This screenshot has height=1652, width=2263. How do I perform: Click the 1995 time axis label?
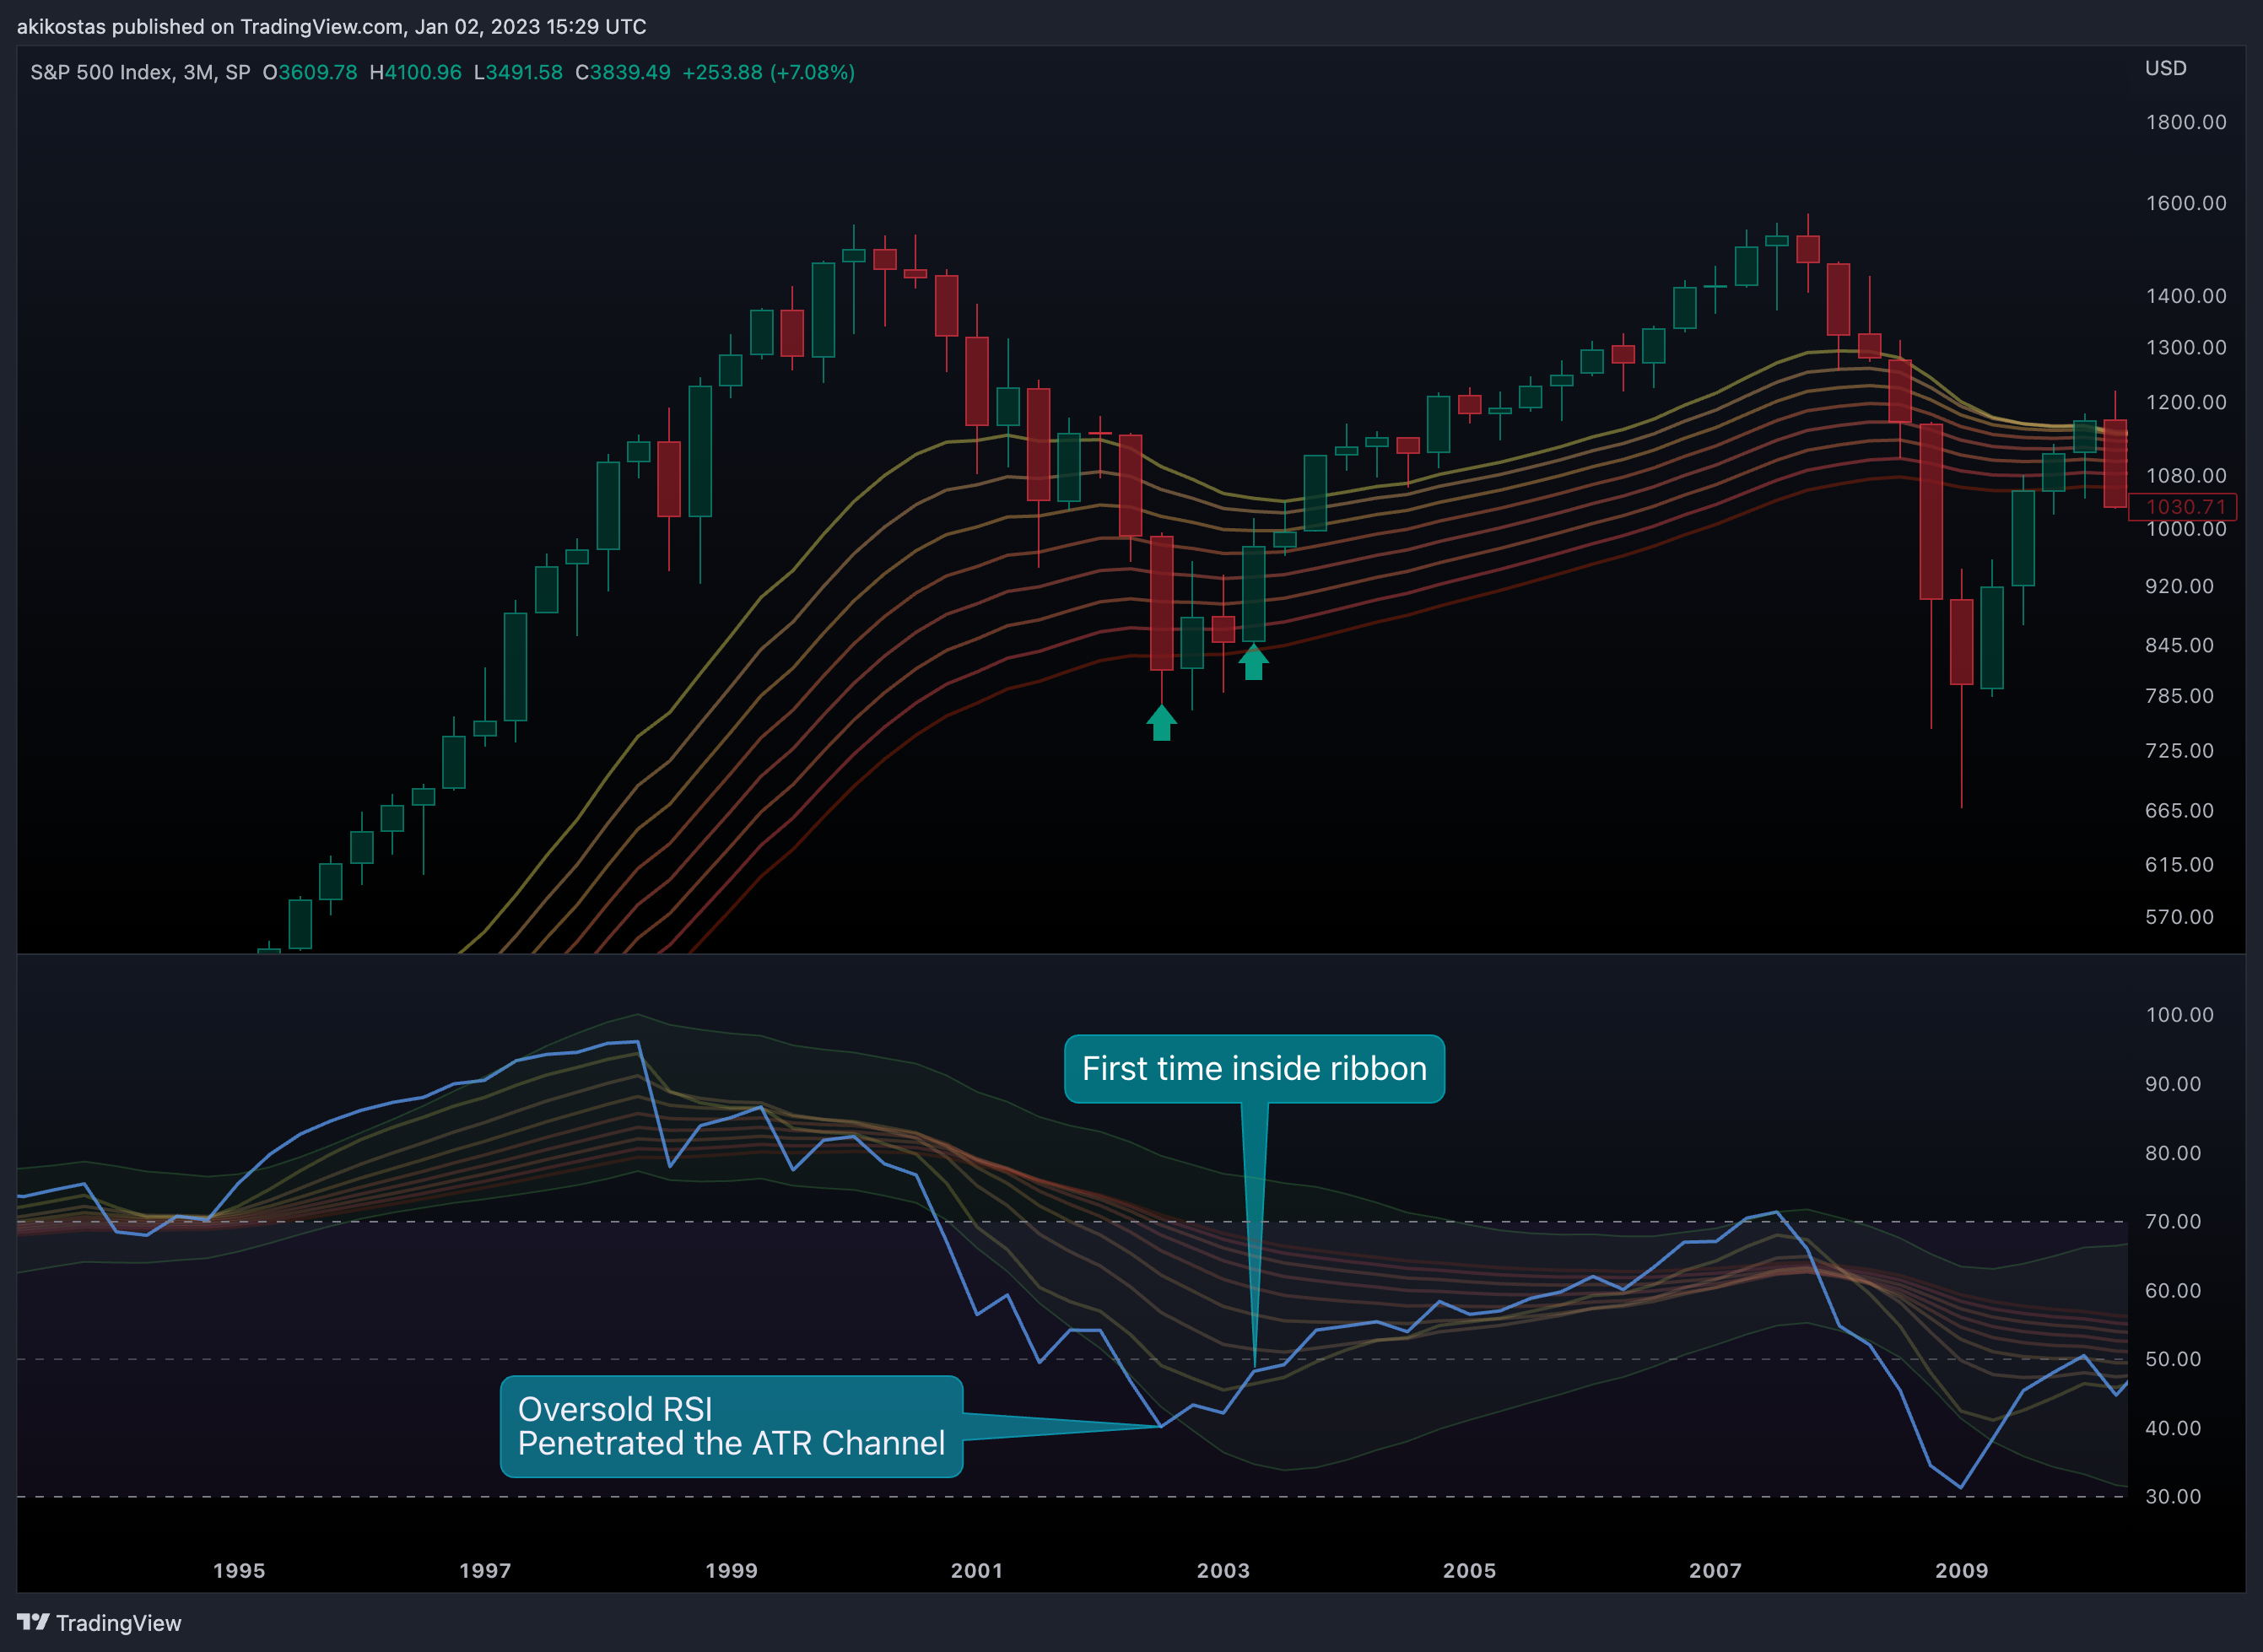click(239, 1570)
